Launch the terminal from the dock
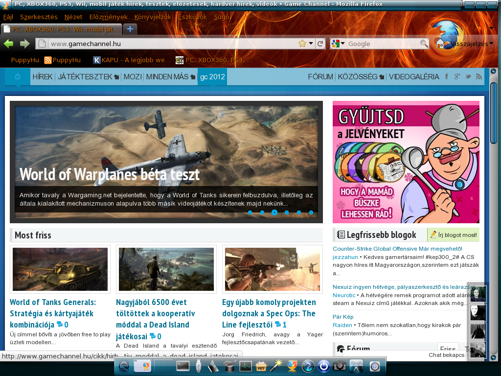The image size is (501, 376). tap(183, 366)
